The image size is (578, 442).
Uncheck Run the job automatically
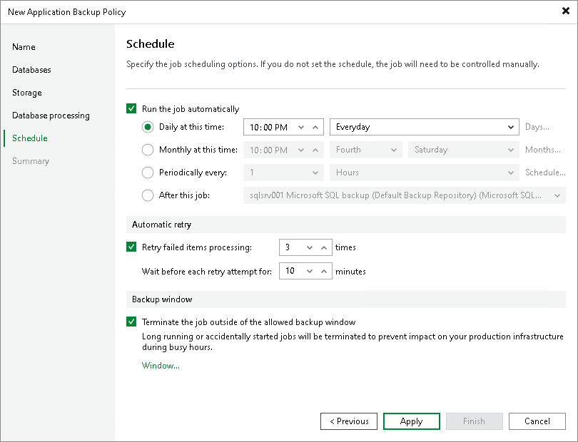[131, 108]
